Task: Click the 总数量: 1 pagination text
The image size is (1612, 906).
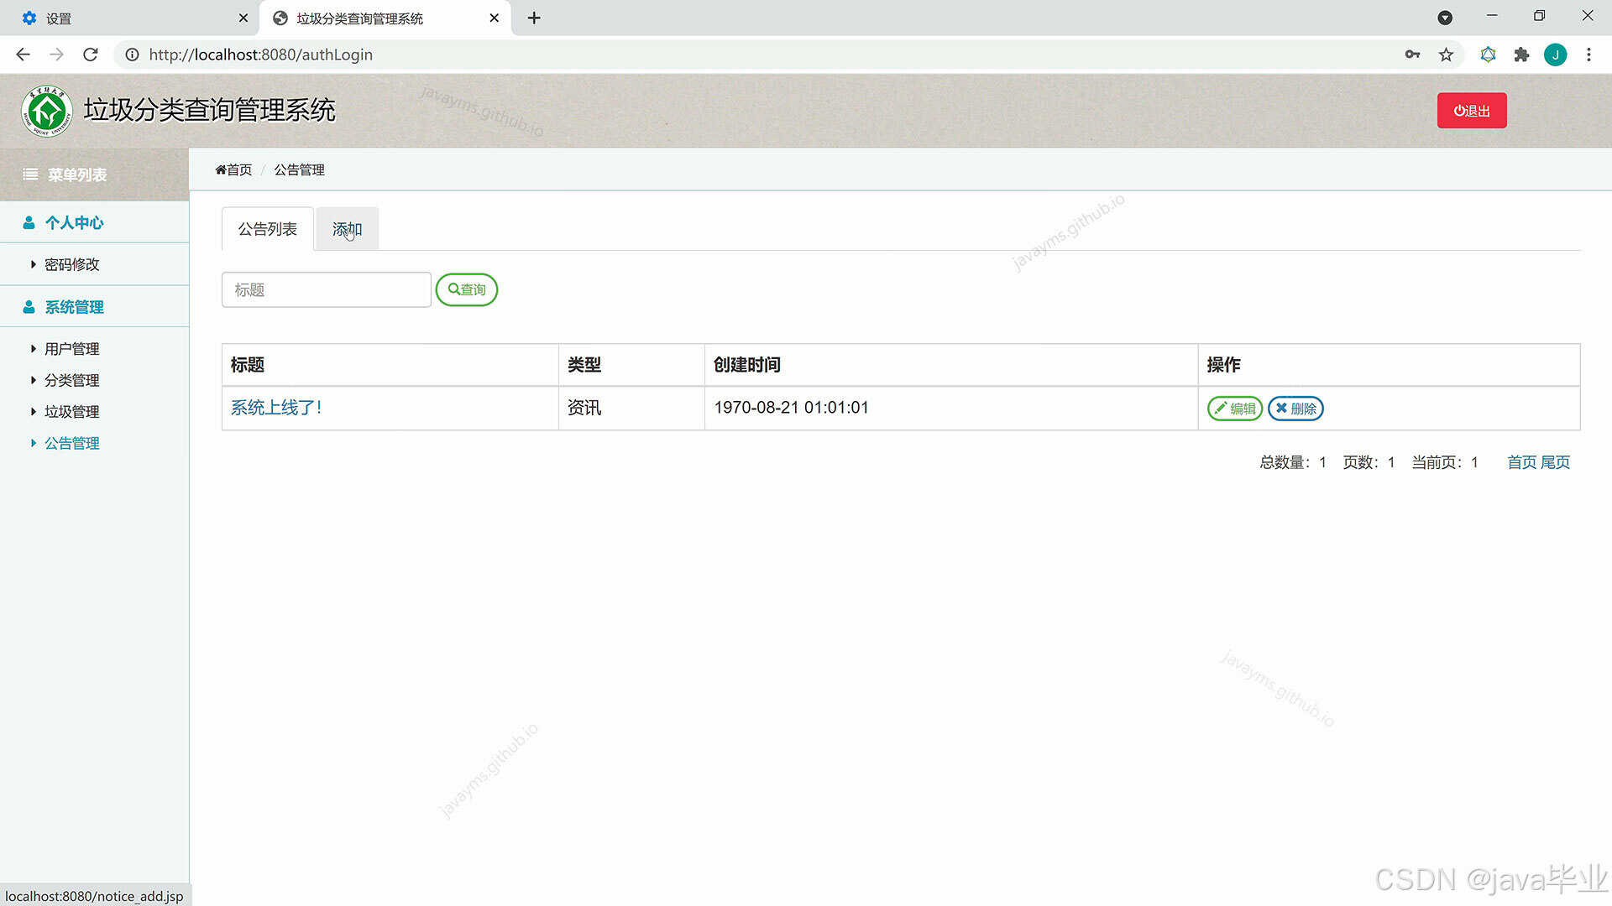Action: click(1293, 462)
